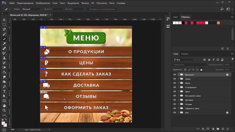Select the Lasso tool

coord(4,29)
